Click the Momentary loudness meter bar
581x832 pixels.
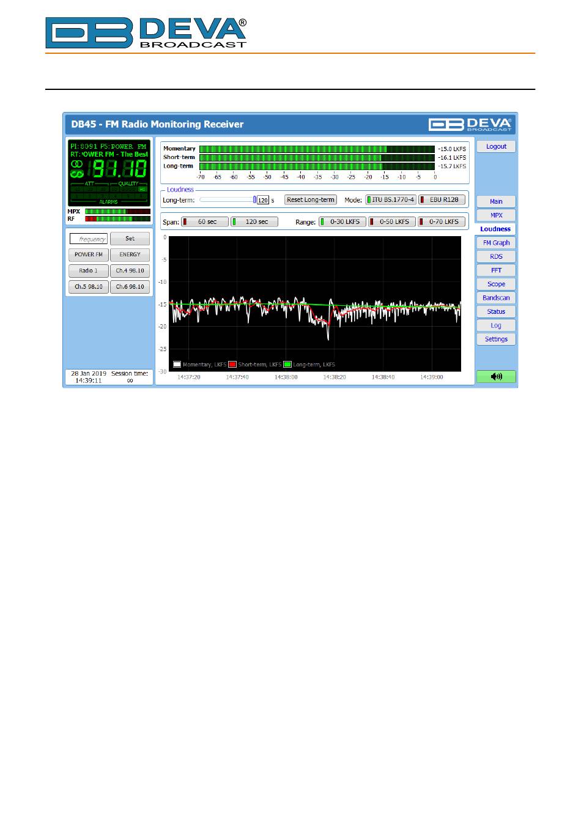click(x=317, y=149)
